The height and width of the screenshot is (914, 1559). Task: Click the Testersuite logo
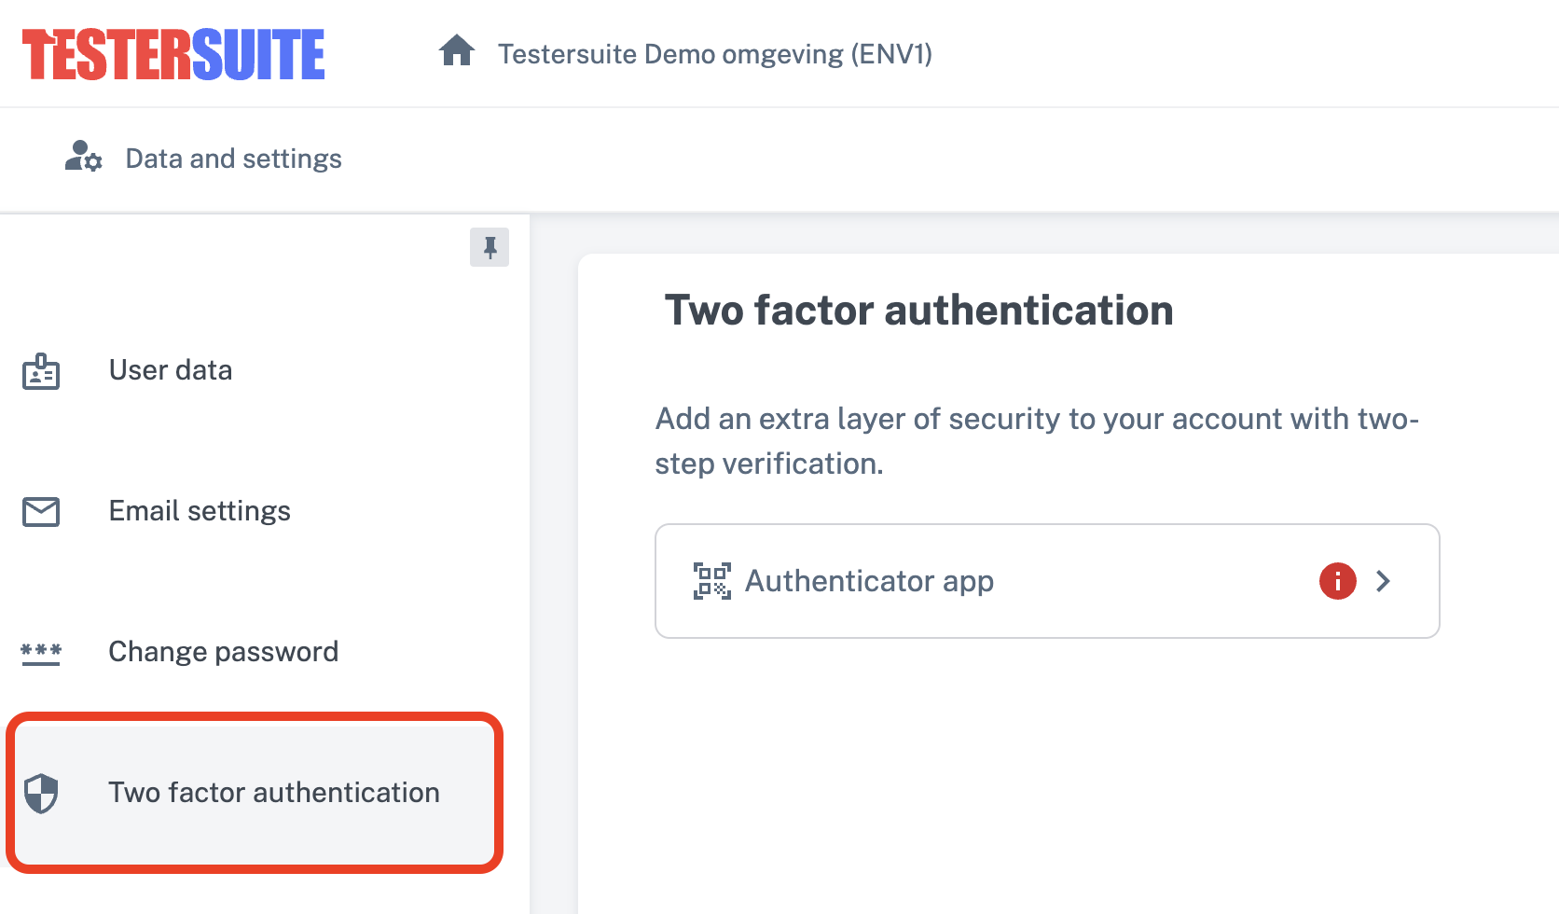tap(173, 54)
